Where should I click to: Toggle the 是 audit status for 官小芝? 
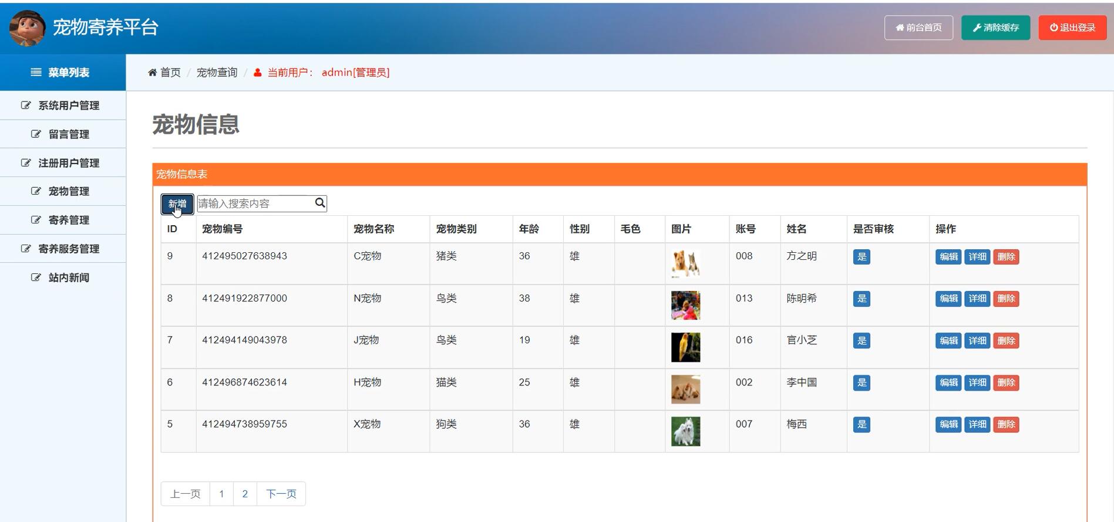[x=861, y=341]
